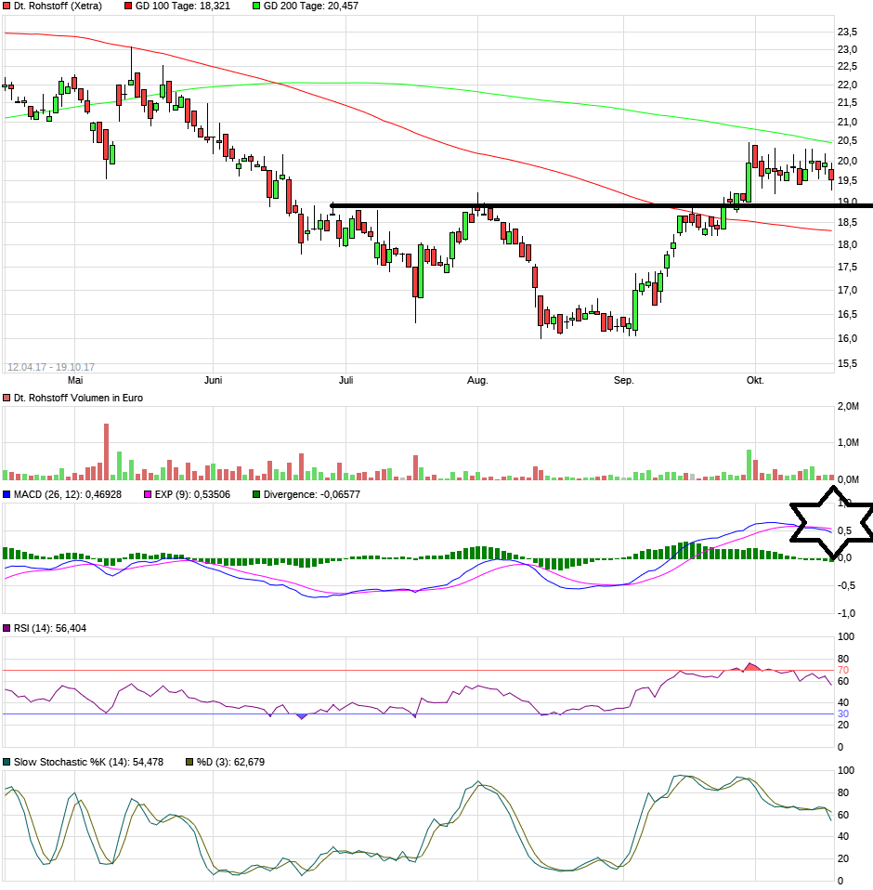
Task: Click the teal Slow Stochastic %K swatch
Action: (7, 762)
